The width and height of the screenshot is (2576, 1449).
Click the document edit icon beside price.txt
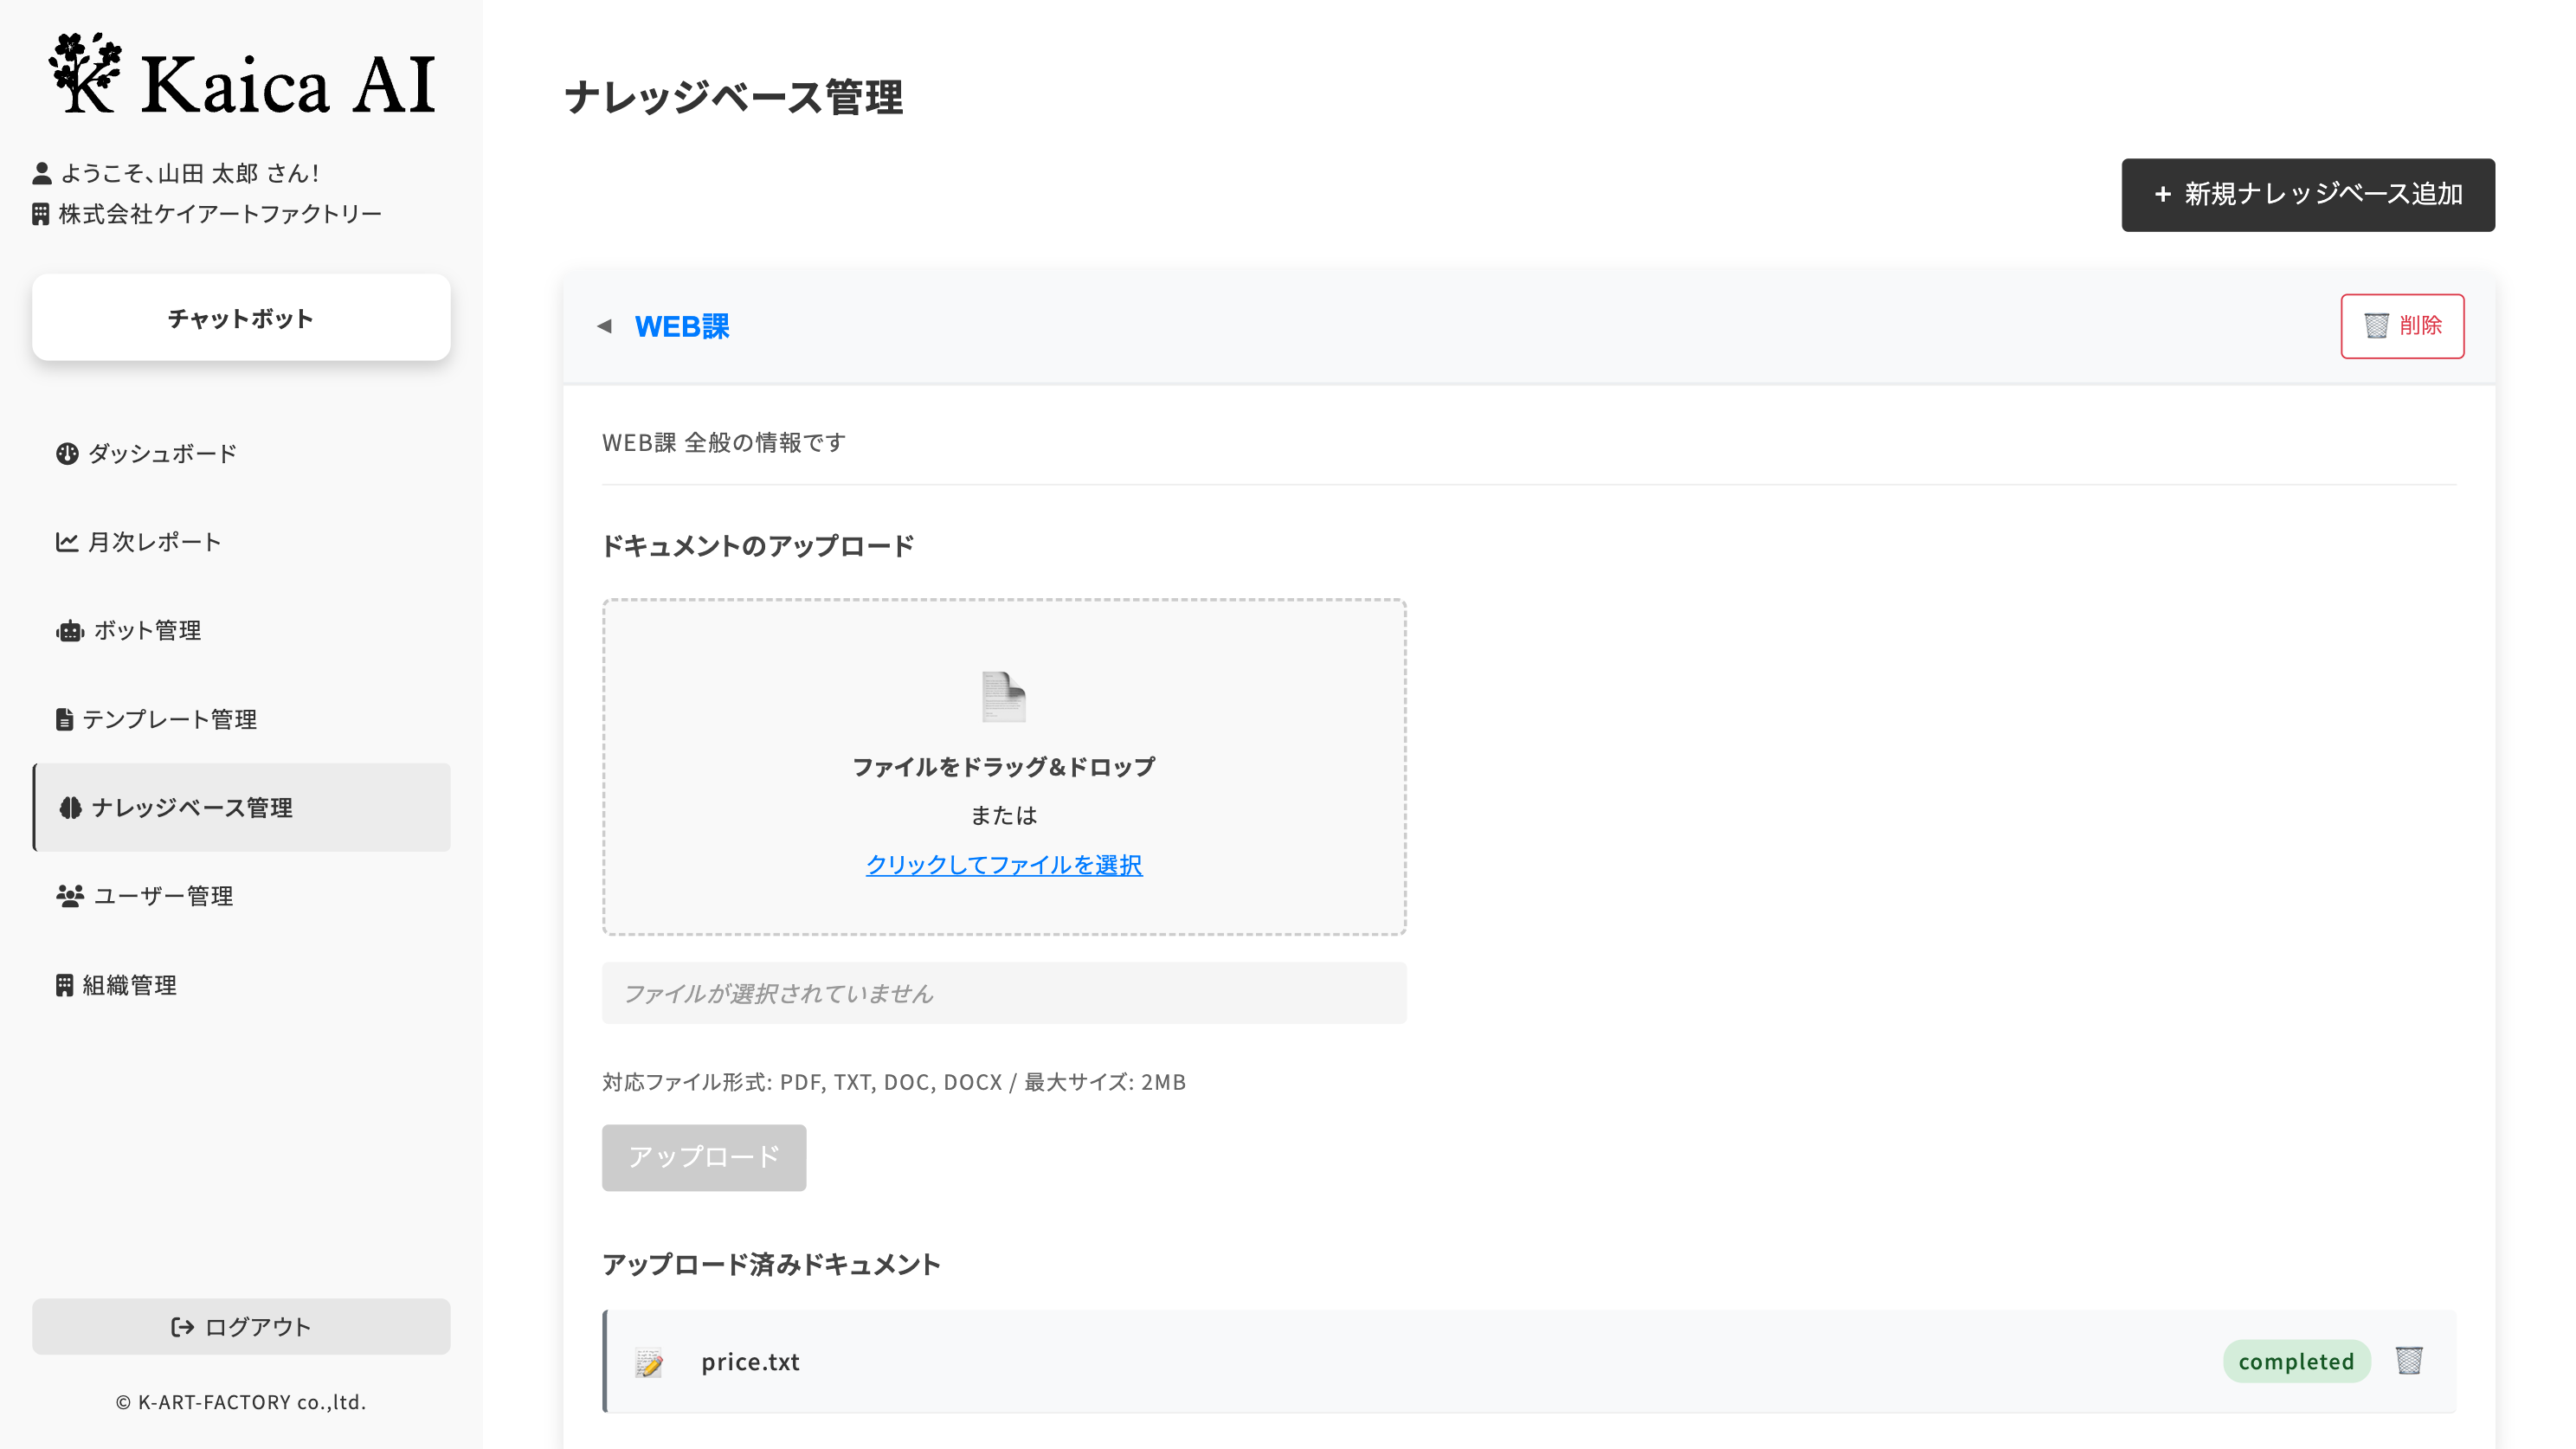(650, 1361)
